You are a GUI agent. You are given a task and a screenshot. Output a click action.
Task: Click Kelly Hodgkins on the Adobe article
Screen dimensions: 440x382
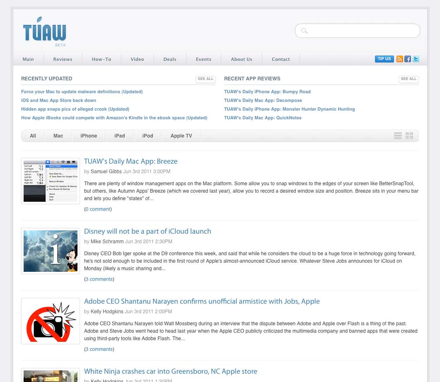point(107,312)
